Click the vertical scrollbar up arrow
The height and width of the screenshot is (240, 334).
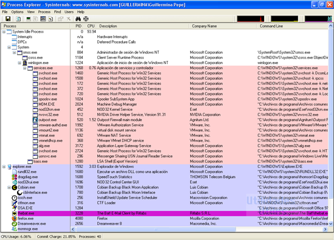[x=330, y=26]
